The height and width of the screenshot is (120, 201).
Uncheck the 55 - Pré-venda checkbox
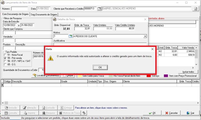pos(5,58)
